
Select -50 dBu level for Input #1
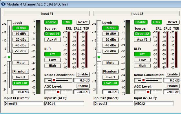click(x=21, y=51)
